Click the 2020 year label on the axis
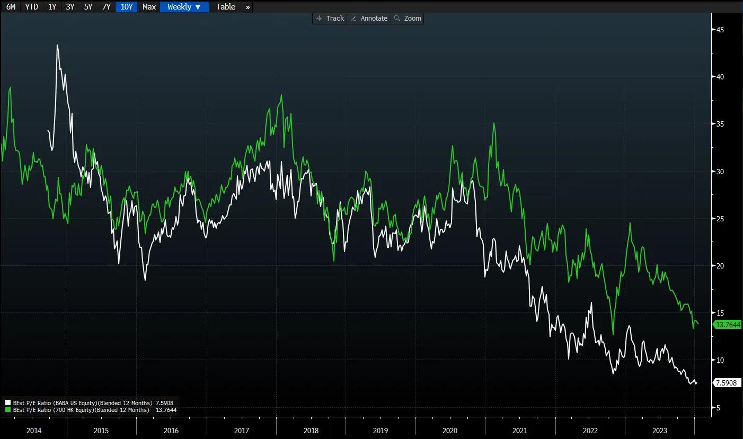Viewport: 743px width, 439px height. (450, 431)
